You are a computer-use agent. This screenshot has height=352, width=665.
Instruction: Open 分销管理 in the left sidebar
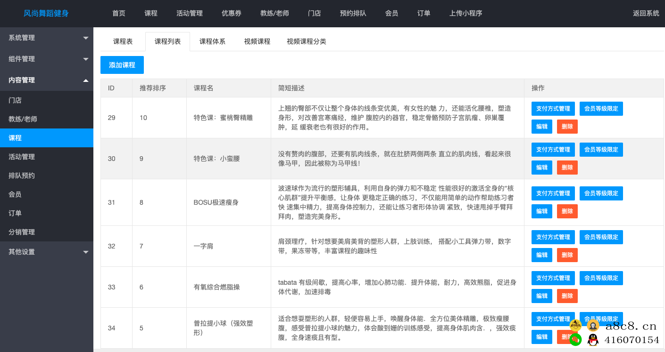coord(46,232)
